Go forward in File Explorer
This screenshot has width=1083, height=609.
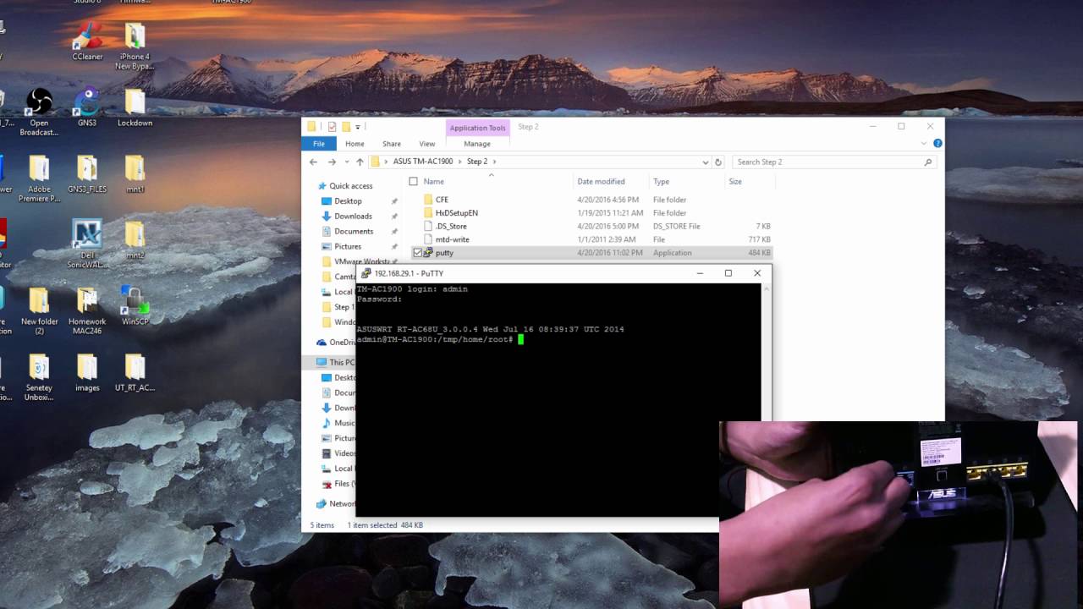(332, 162)
